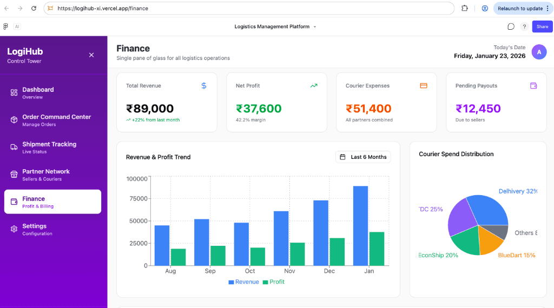Click the gray Others pie slice

(499, 231)
